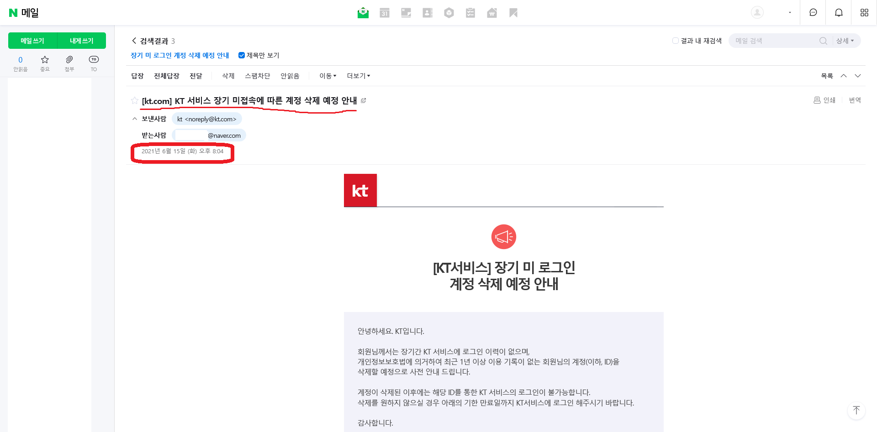The height and width of the screenshot is (432, 877).
Task: Show mail addressed TO me
Action: (94, 64)
